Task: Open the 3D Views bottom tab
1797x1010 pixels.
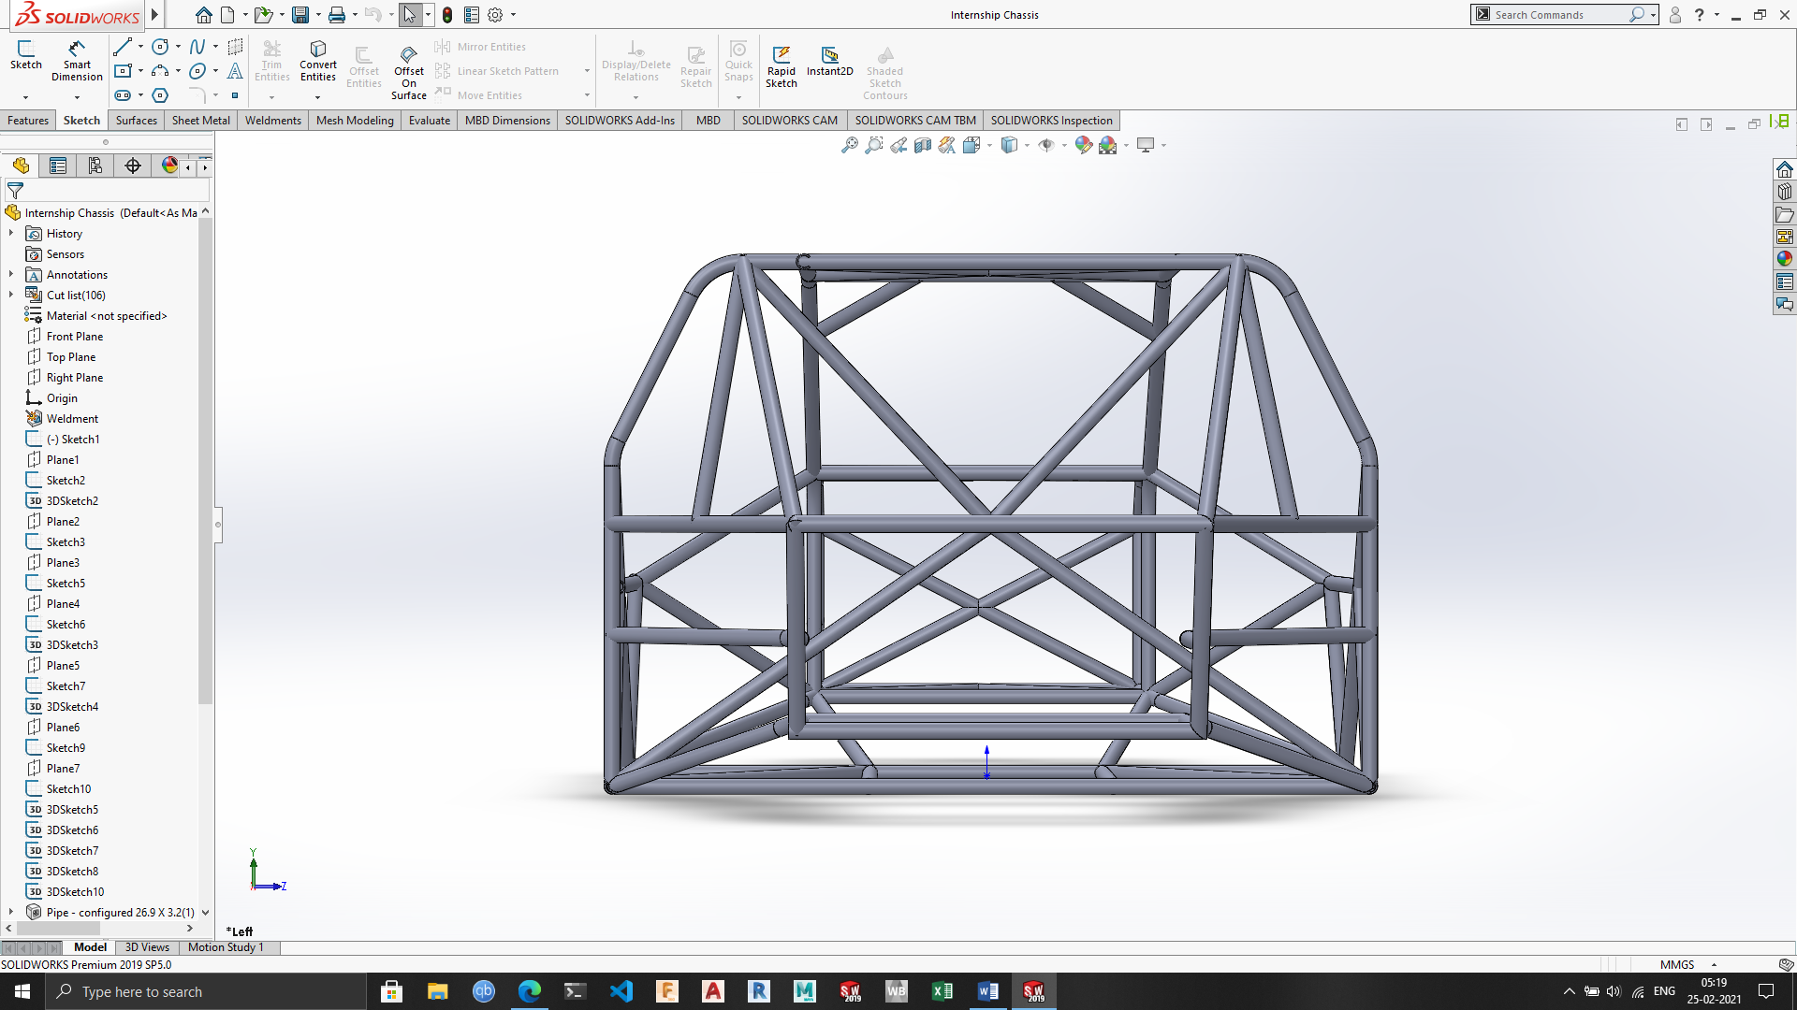Action: pyautogui.click(x=147, y=947)
